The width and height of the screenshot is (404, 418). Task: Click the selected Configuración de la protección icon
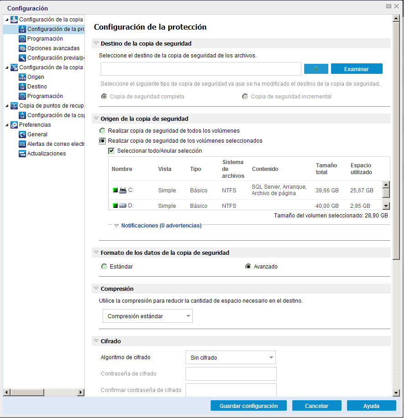(x=22, y=29)
